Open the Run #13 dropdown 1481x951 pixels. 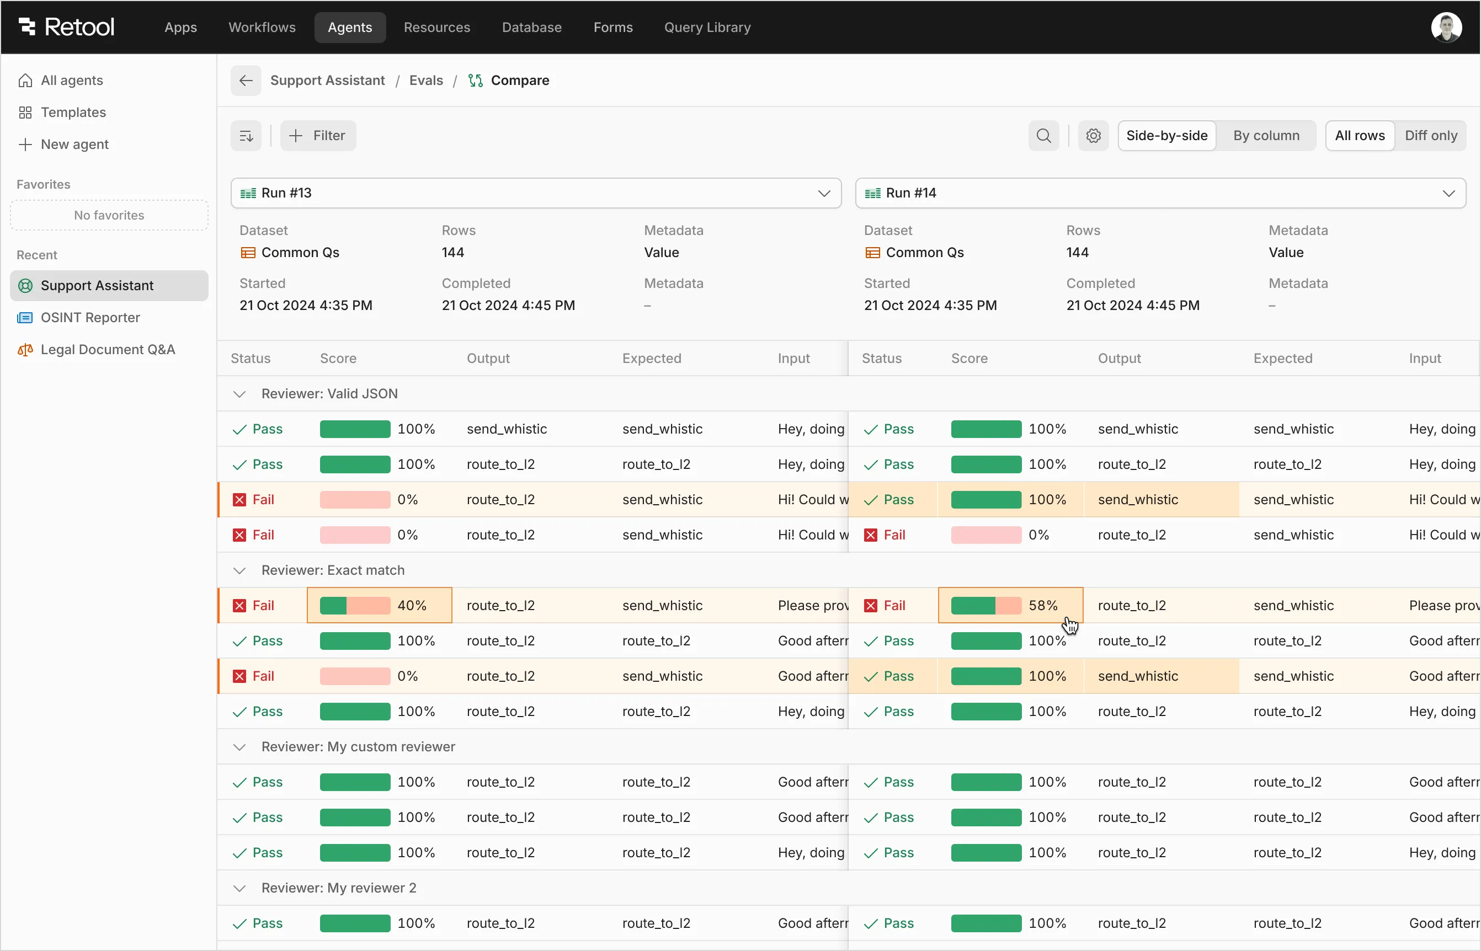coord(824,193)
